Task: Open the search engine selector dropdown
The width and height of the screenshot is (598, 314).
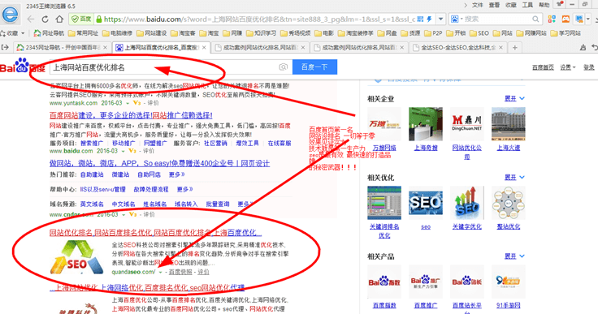Action: [456, 19]
